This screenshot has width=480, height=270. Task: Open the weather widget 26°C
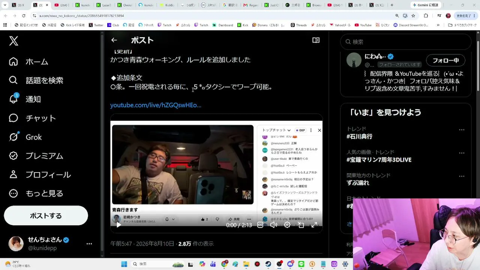(18, 264)
